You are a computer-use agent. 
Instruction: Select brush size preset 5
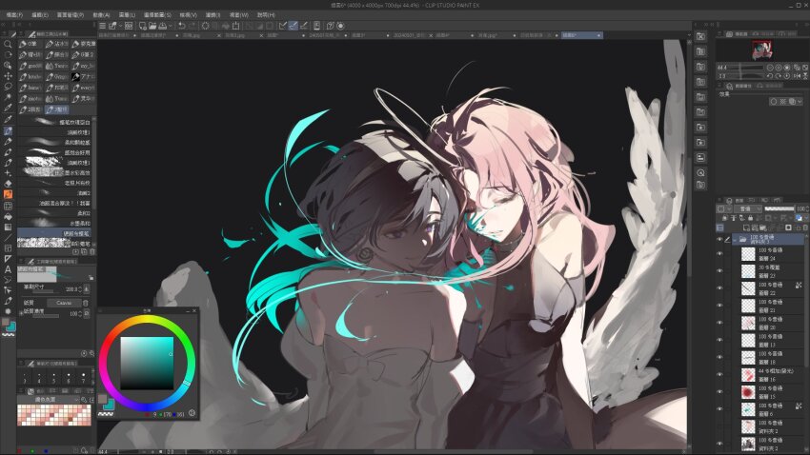pos(53,378)
